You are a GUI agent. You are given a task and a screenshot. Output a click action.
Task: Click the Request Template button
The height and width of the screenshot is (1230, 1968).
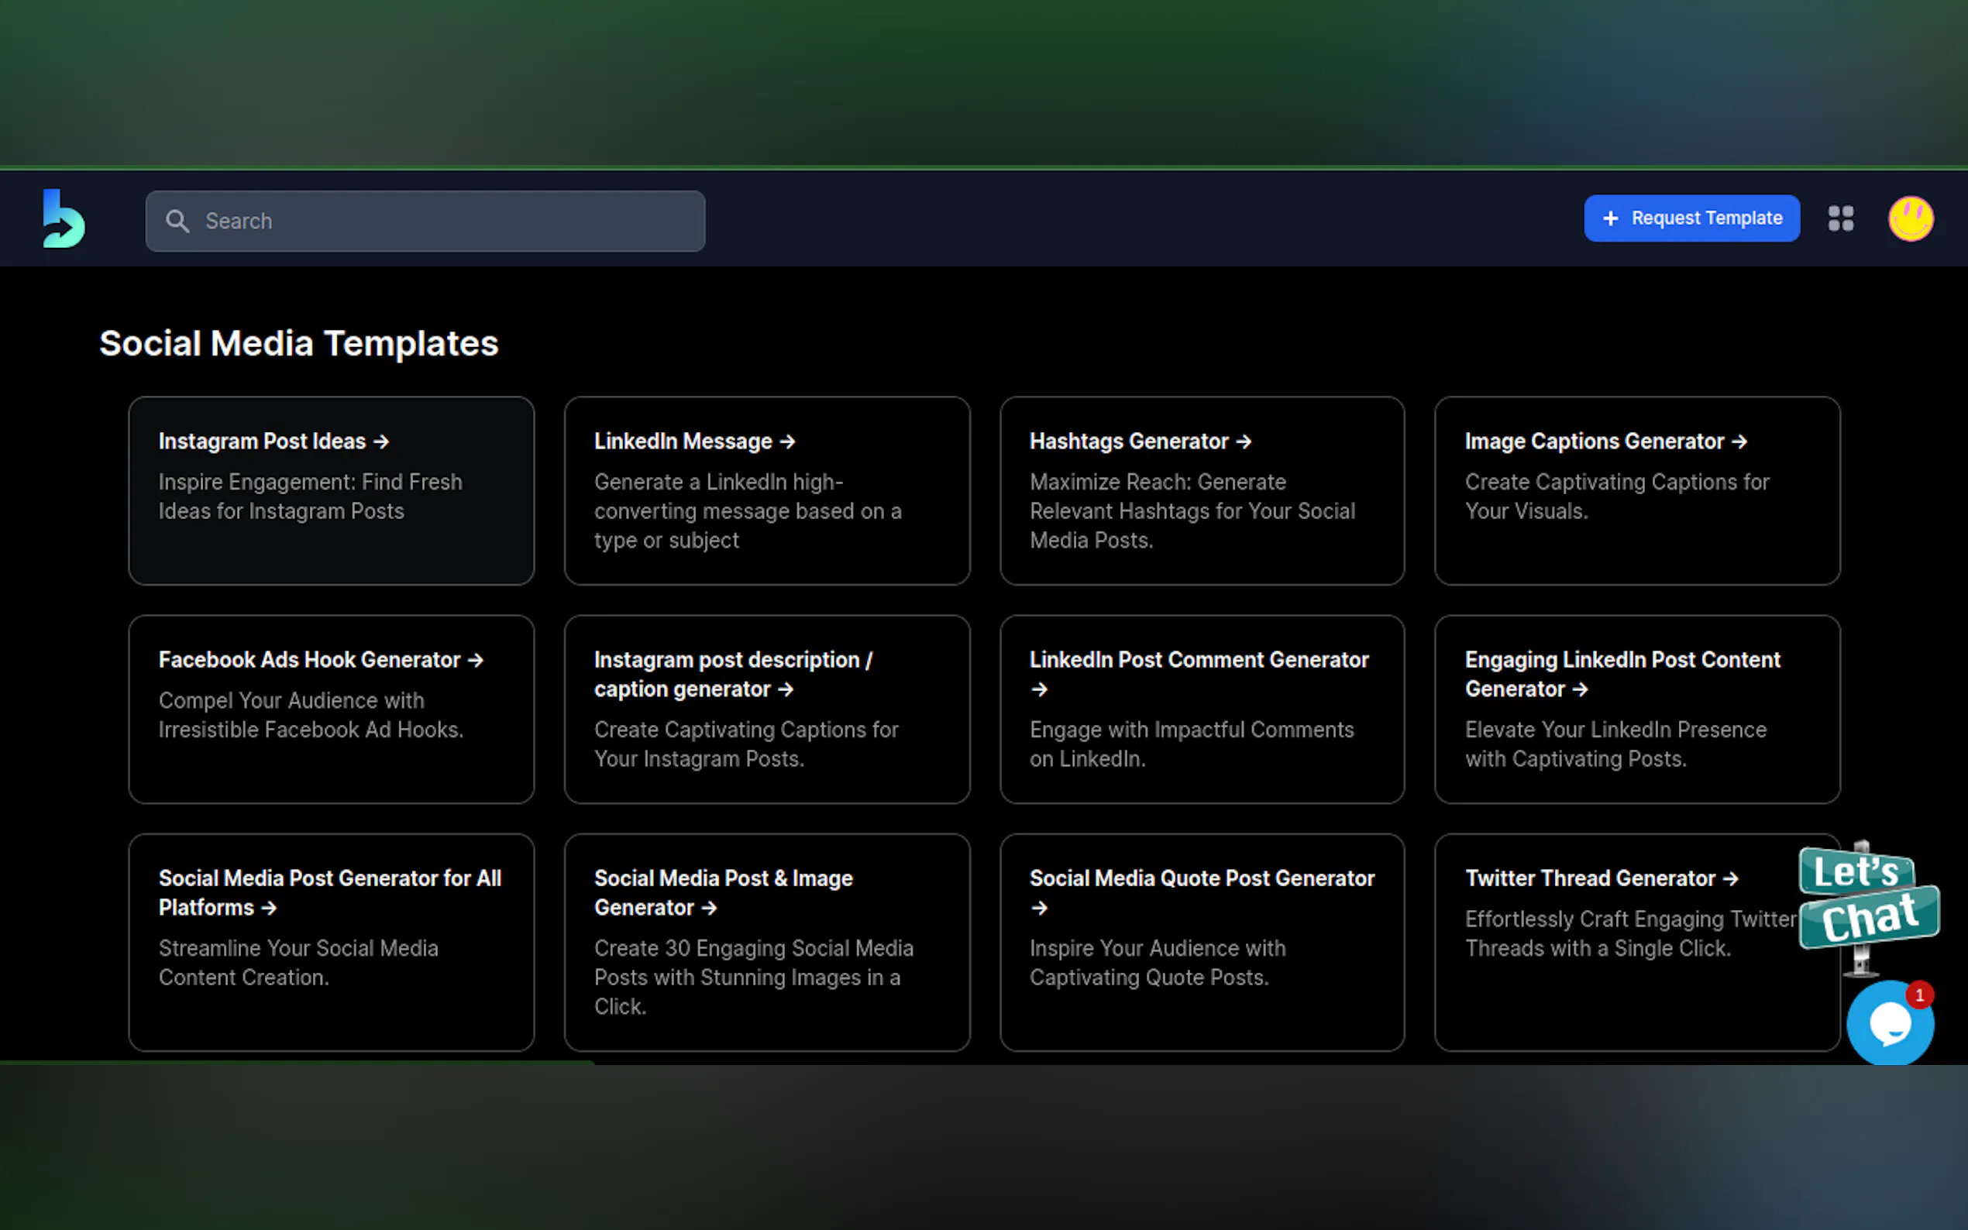(1691, 219)
